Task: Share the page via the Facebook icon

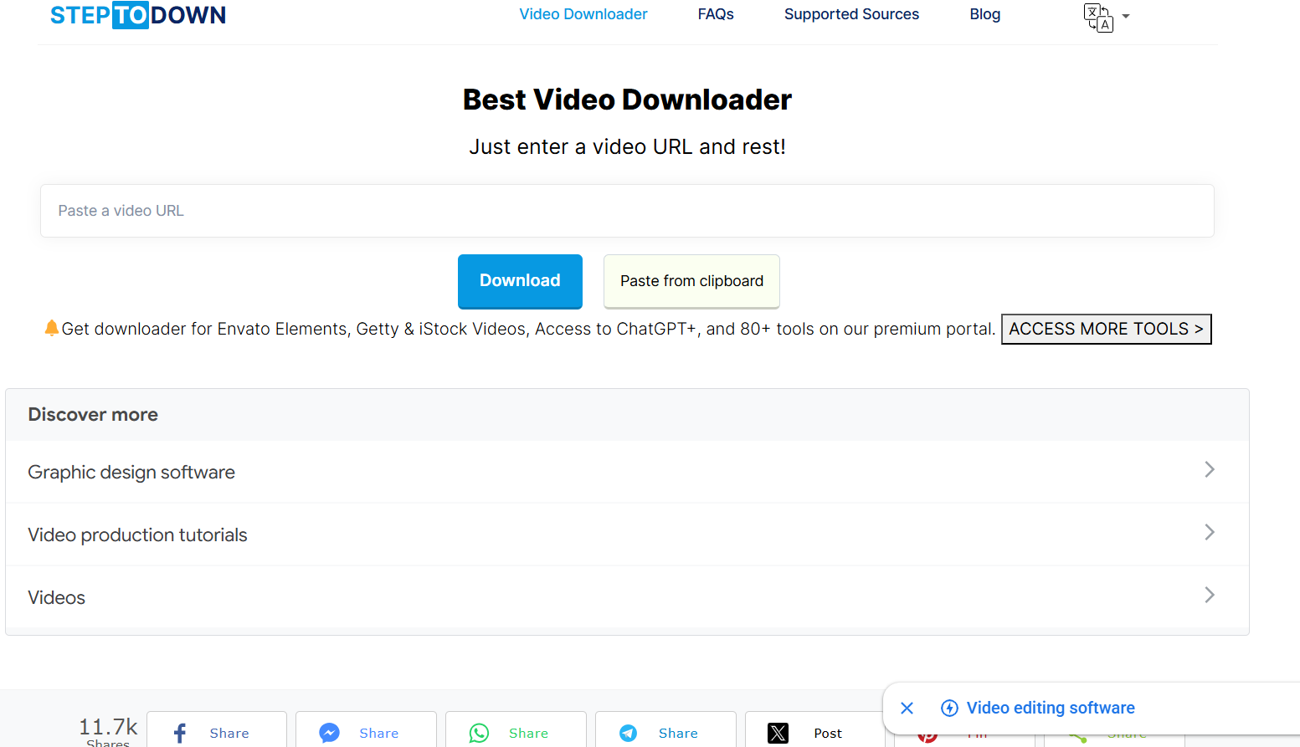Action: coord(177,733)
